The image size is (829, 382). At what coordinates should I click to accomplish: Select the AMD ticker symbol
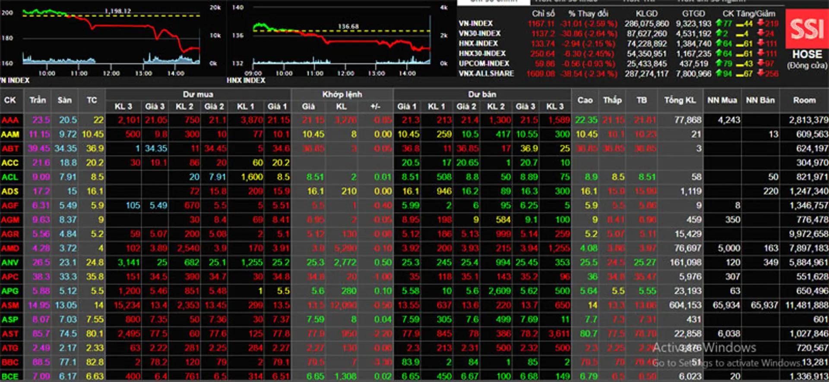tap(10, 248)
